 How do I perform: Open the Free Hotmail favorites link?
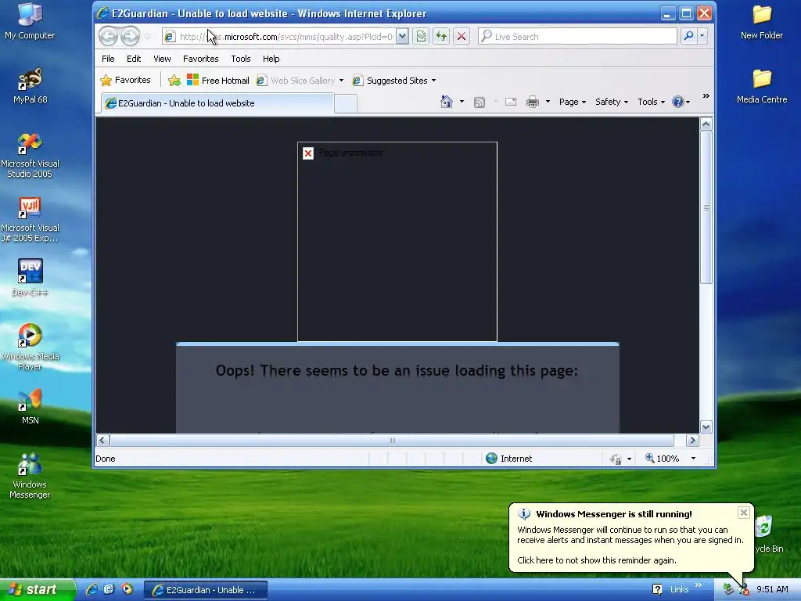pos(217,81)
